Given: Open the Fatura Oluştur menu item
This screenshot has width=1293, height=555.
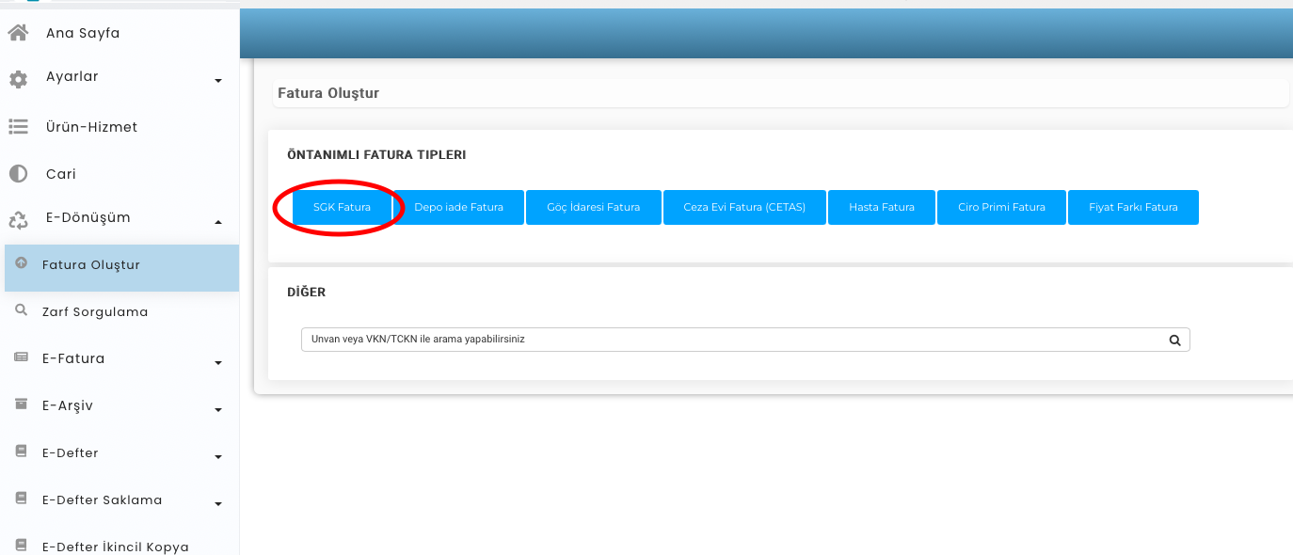Looking at the screenshot, I should coord(91,265).
